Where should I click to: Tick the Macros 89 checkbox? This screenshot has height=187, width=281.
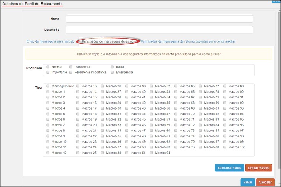[225, 86]
